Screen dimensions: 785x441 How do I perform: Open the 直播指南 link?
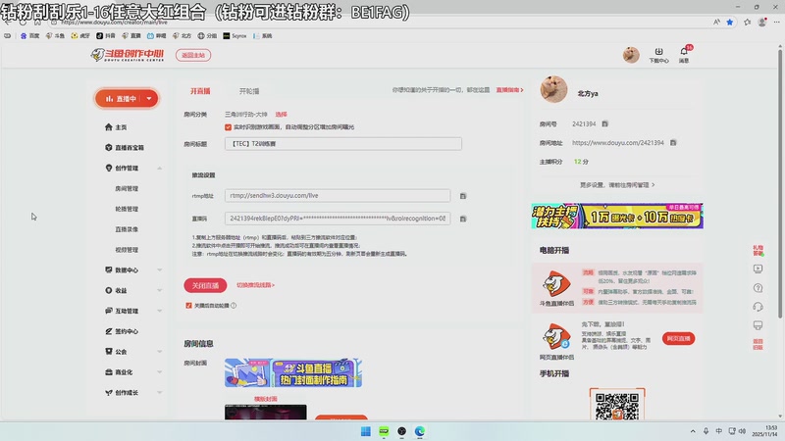[509, 90]
